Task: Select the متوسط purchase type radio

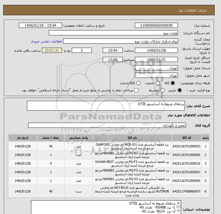Action: point(163,90)
